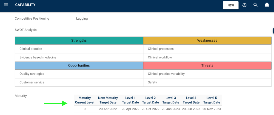Open the history clock icon

tap(244, 5)
